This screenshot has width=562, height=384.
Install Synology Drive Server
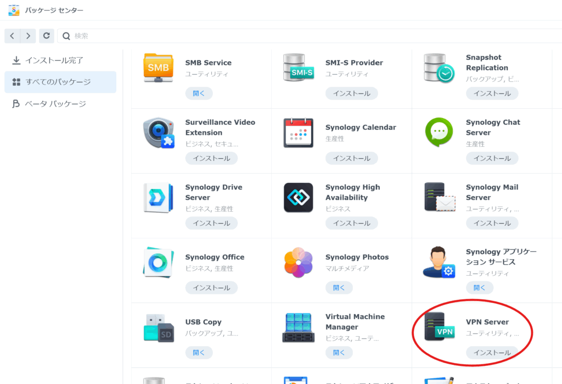click(211, 223)
